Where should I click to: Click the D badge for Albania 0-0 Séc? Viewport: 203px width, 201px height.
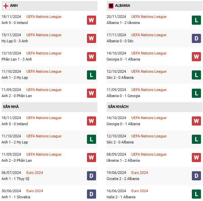click(x=196, y=38)
